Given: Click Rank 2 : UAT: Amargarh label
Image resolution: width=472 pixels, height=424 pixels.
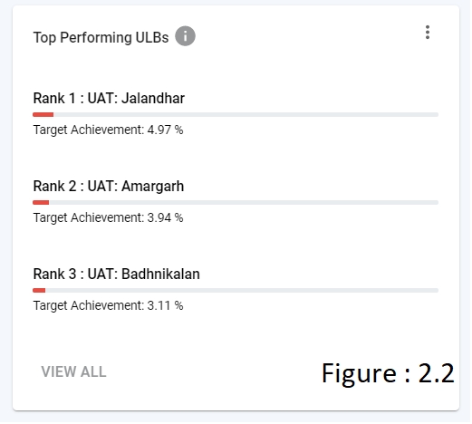Looking at the screenshot, I should (x=109, y=186).
